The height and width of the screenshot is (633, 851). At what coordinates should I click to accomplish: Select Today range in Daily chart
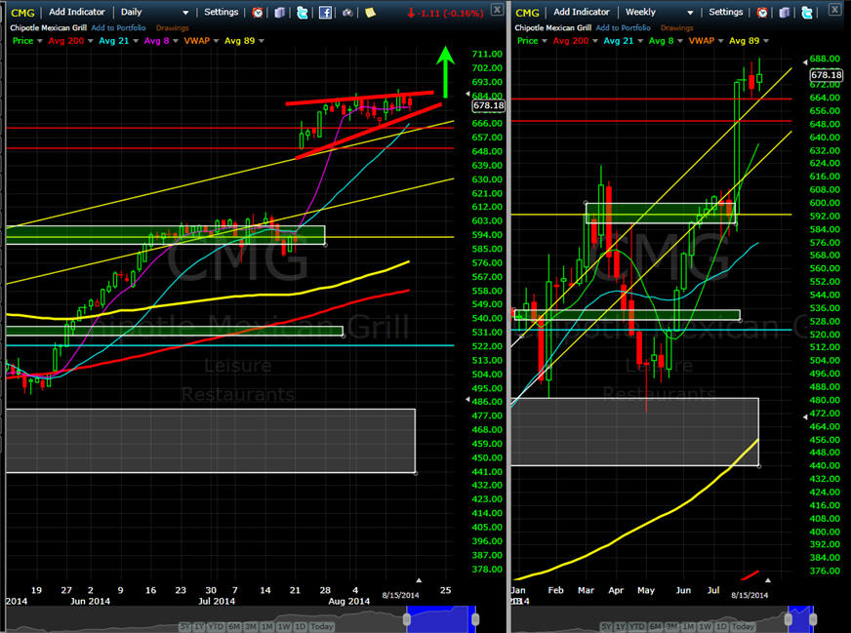tap(321, 626)
